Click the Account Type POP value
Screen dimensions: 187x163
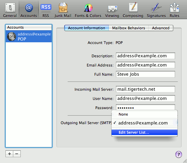tap(119, 43)
